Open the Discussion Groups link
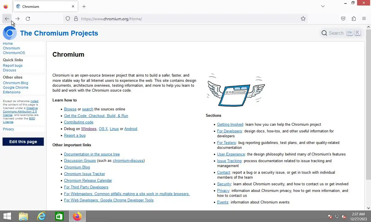371x222 pixels. 80,161
